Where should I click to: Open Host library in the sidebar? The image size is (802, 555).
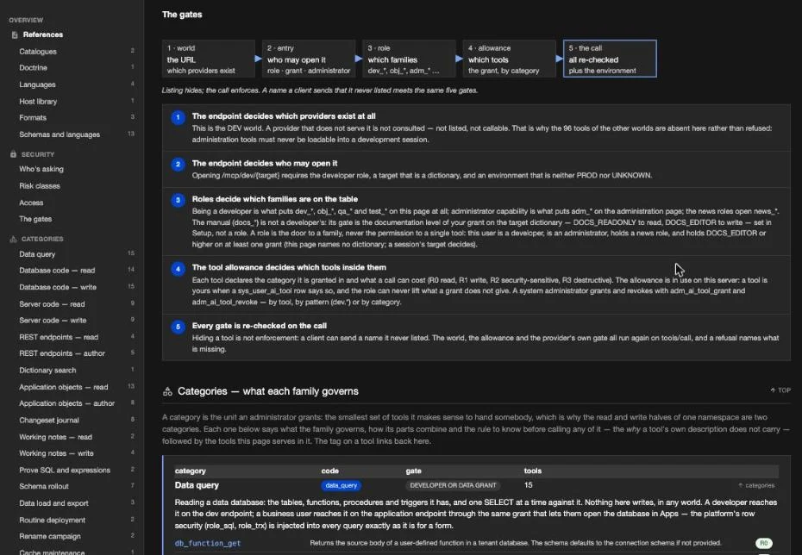click(x=38, y=101)
